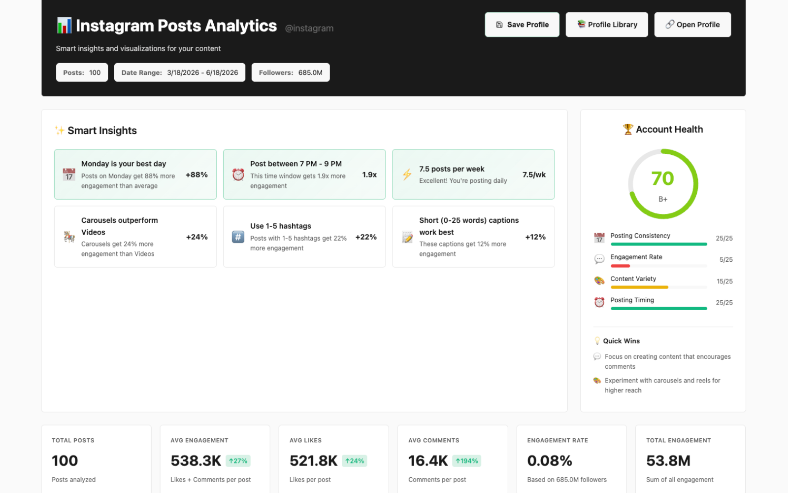The image size is (788, 493).
Task: Click the Date Range badge
Action: (x=180, y=72)
